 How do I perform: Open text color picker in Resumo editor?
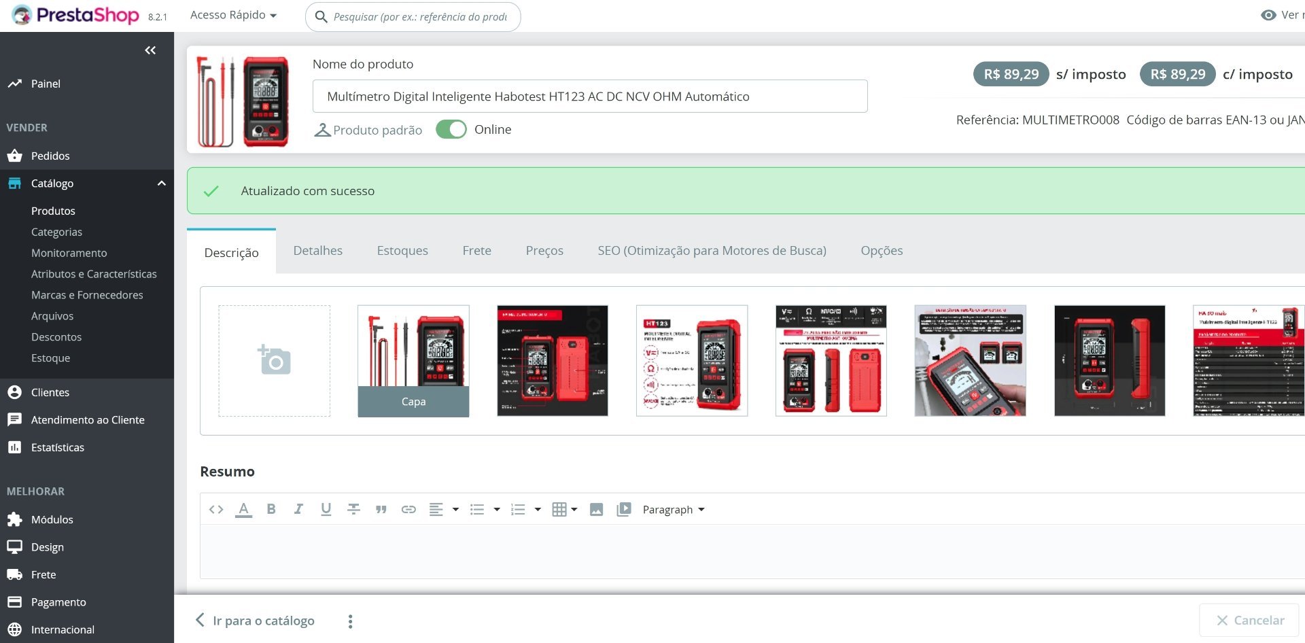(243, 510)
